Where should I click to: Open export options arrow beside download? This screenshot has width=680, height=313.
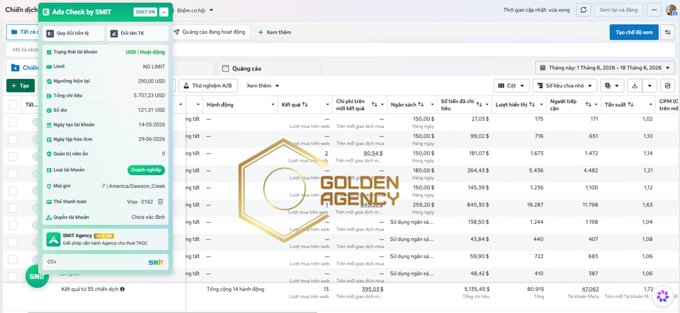pos(650,85)
